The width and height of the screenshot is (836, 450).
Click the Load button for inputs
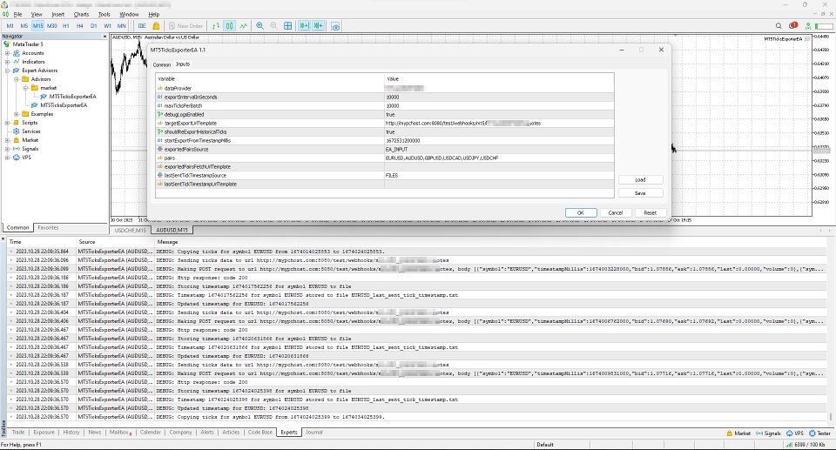640,179
